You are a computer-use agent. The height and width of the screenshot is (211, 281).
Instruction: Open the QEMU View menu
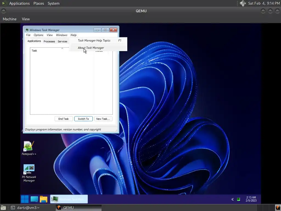tap(26, 19)
